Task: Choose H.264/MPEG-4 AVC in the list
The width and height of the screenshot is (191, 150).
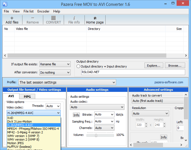Action: pos(34,125)
